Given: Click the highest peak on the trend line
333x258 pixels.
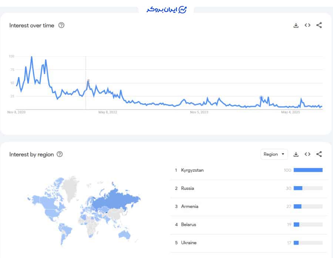Looking at the screenshot, I should (31, 57).
